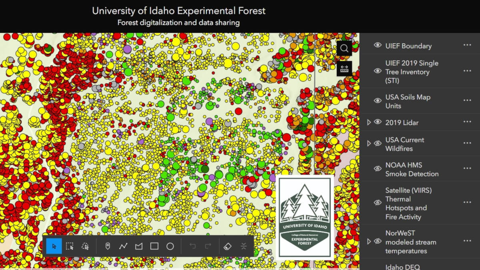The width and height of the screenshot is (480, 270).
Task: Open options for 2019 Lidar layer
Action: click(x=467, y=122)
